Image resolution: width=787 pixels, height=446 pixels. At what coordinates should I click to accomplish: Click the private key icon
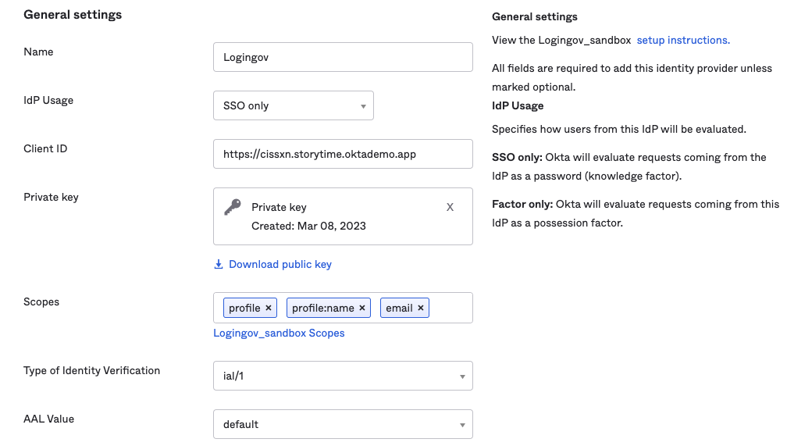(233, 207)
